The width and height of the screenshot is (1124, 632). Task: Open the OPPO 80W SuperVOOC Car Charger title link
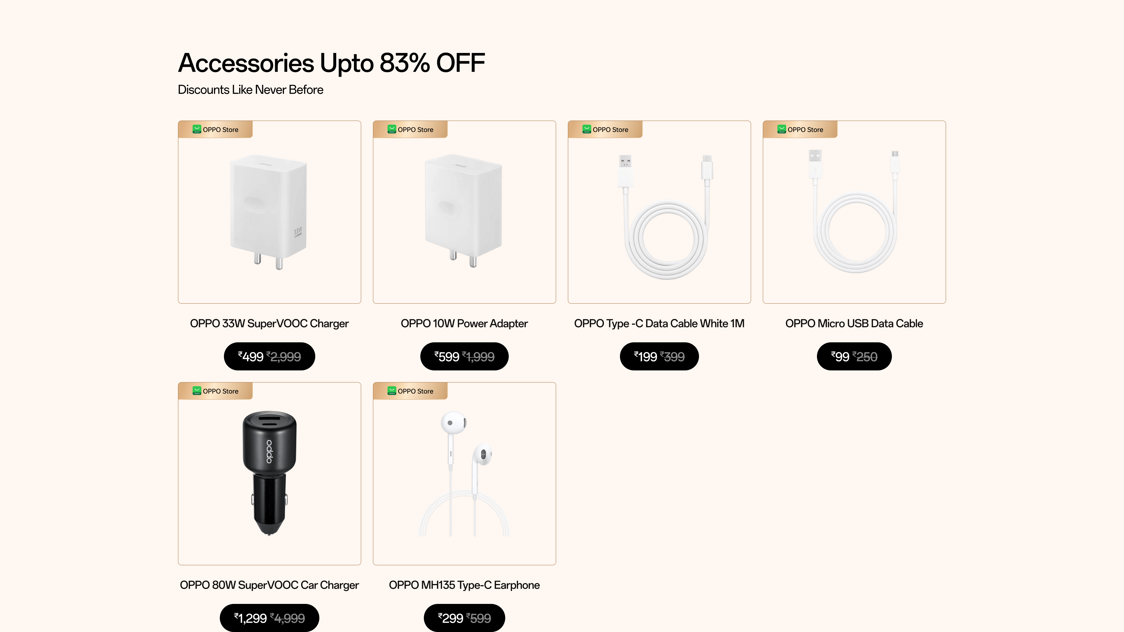pos(269,585)
